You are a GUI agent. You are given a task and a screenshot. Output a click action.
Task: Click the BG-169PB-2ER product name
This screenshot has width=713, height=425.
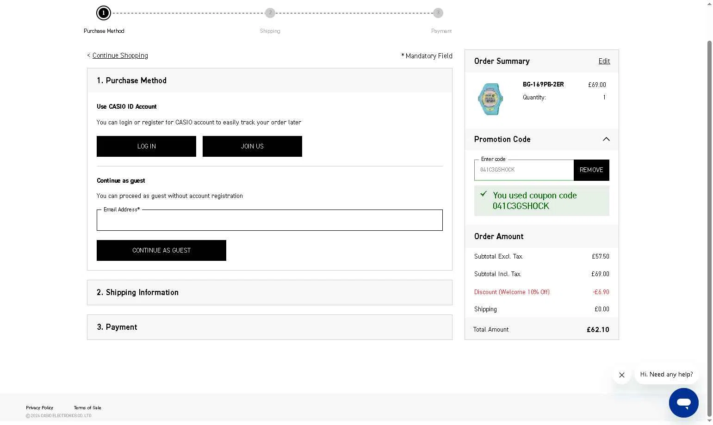click(543, 84)
